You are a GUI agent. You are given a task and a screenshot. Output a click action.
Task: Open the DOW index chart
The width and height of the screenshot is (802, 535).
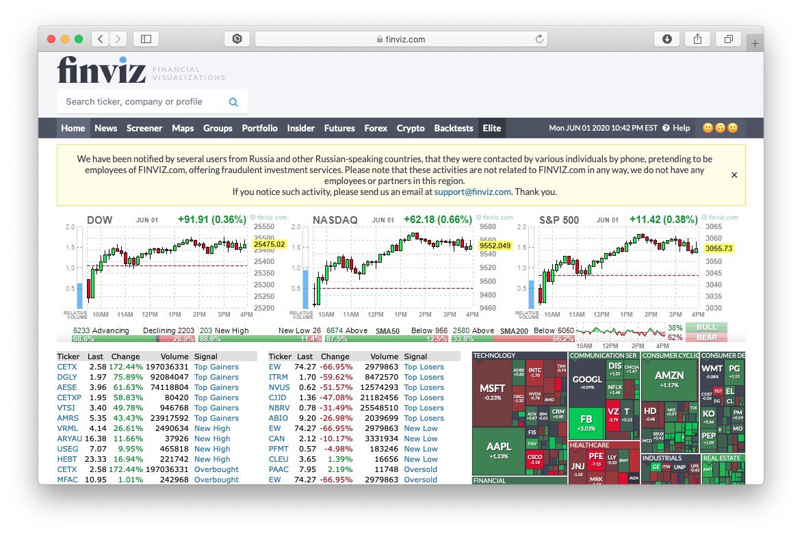(x=174, y=266)
